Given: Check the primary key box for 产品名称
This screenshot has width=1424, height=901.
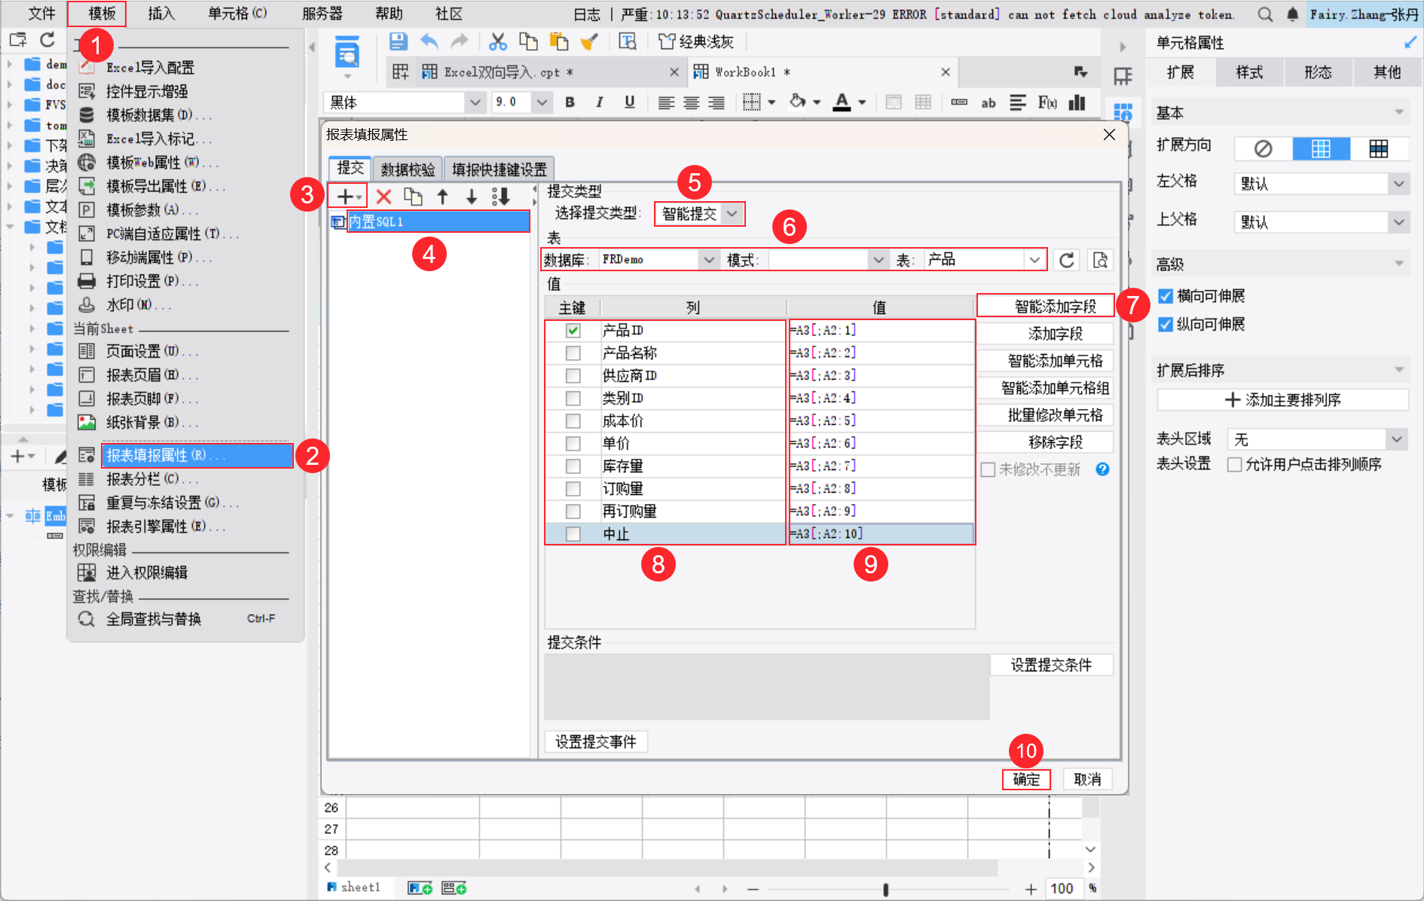Looking at the screenshot, I should (573, 353).
